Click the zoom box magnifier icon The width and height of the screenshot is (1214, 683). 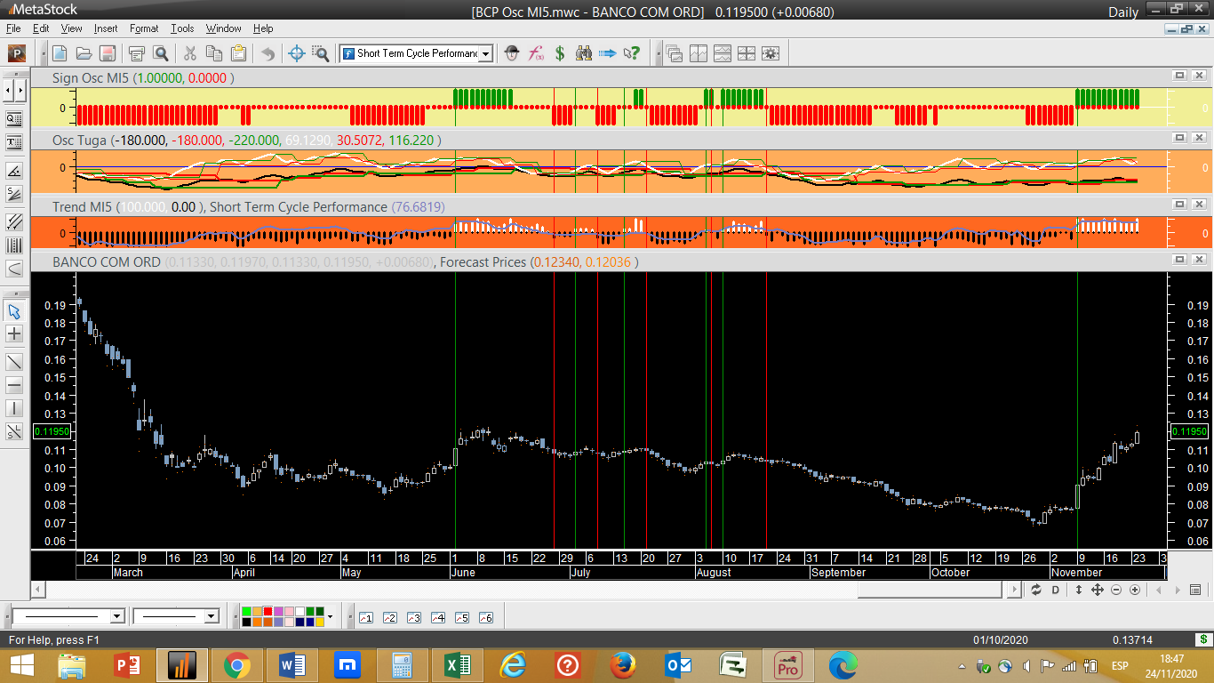click(x=320, y=53)
